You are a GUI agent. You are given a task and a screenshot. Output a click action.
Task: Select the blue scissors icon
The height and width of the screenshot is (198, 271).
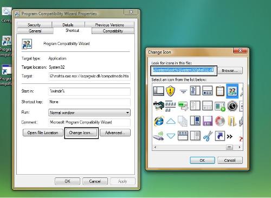(208, 136)
